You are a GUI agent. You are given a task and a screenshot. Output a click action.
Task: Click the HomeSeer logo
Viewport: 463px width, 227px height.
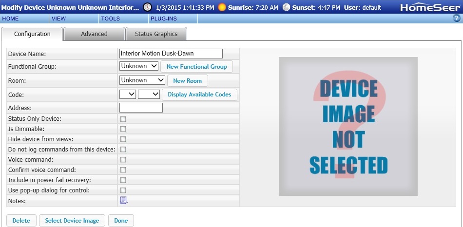coord(429,7)
